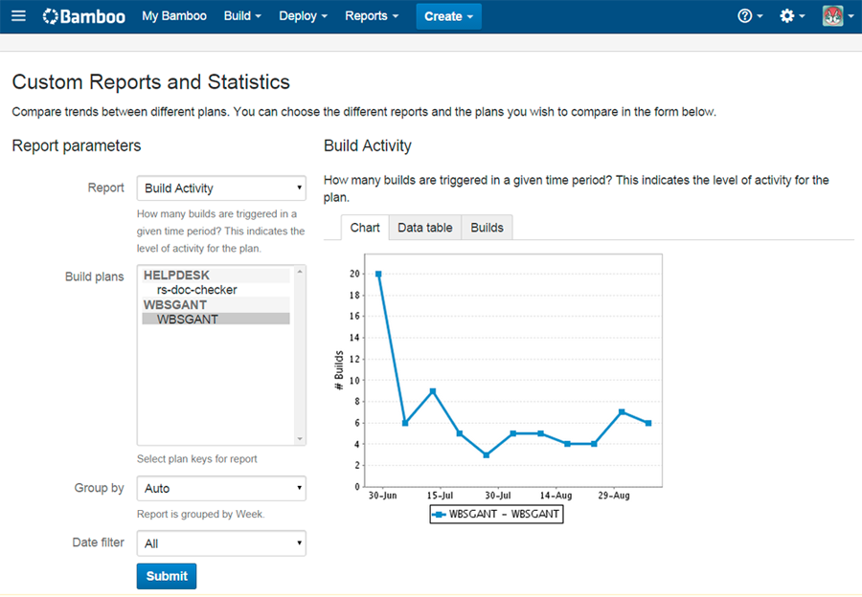
Task: Click the last chart data point at 6 builds
Action: (648, 424)
